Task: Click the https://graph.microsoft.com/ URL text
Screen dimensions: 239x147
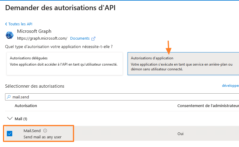Action: (x=42, y=38)
